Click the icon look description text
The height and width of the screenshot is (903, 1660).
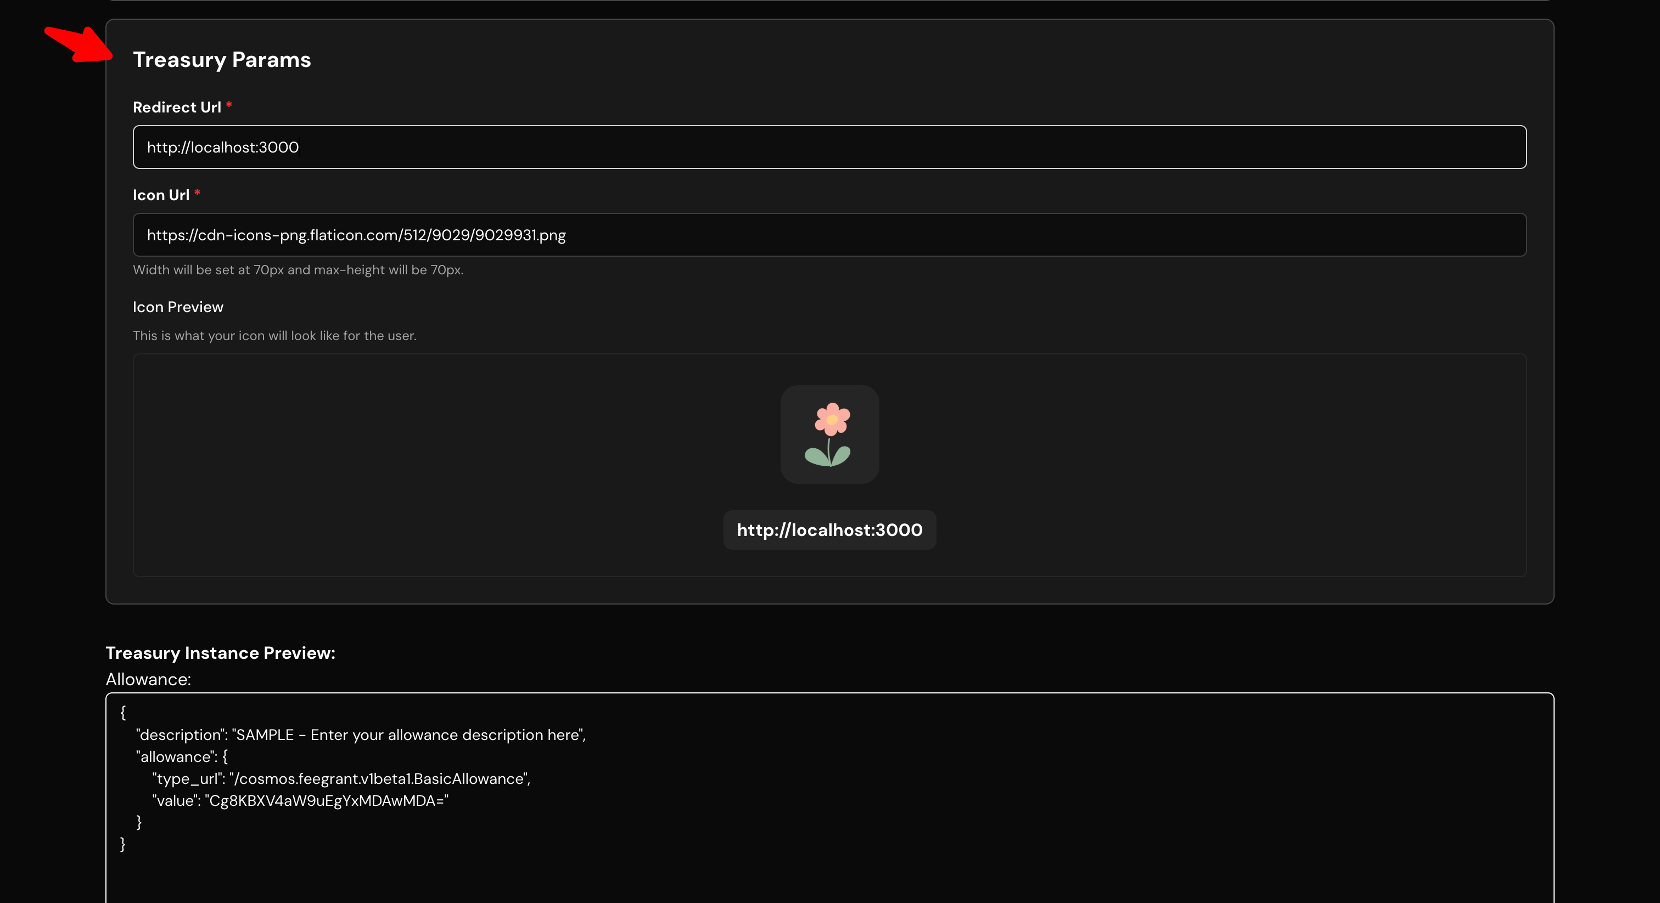pyautogui.click(x=274, y=335)
